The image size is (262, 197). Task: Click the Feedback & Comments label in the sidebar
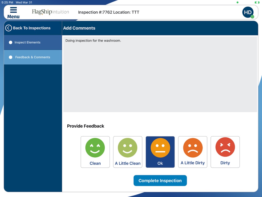coord(32,57)
